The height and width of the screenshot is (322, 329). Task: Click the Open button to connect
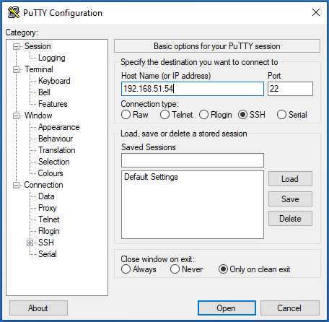[x=227, y=308]
